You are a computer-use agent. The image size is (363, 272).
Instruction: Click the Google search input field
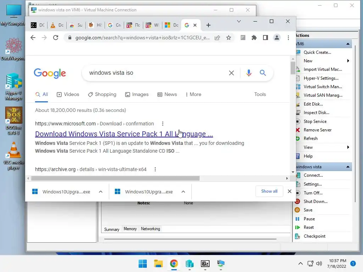157,73
